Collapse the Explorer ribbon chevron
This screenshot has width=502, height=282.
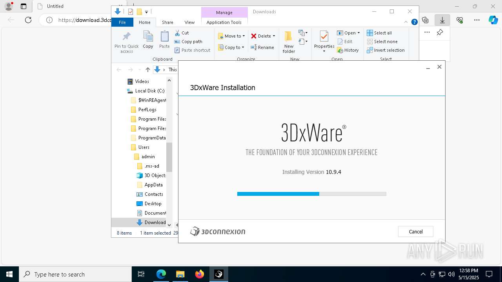[x=406, y=22]
